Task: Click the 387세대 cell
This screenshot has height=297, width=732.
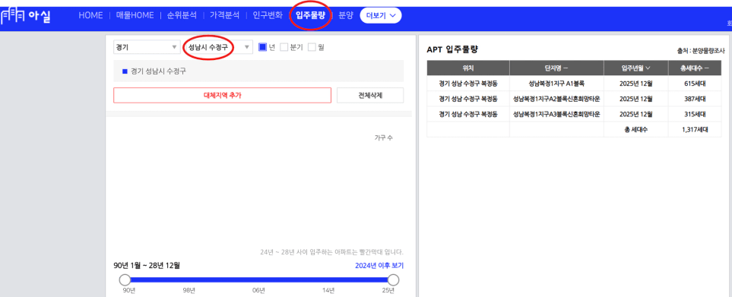Action: click(x=695, y=99)
